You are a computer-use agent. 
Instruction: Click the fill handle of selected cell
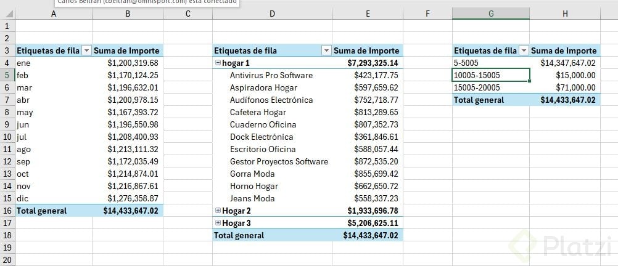pyautogui.click(x=530, y=81)
